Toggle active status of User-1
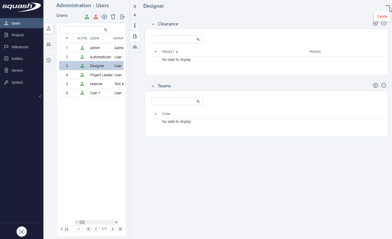 pyautogui.click(x=82, y=93)
